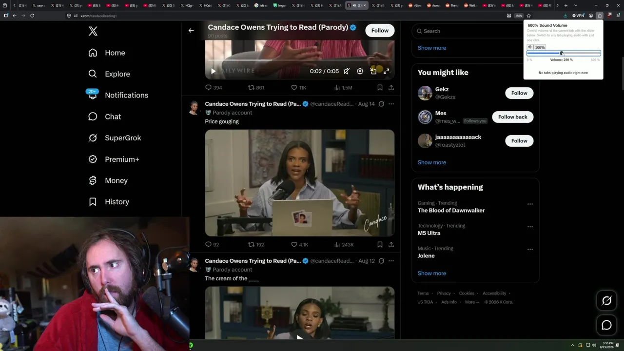Share the post with 11K likes
This screenshot has width=624, height=351.
391,88
